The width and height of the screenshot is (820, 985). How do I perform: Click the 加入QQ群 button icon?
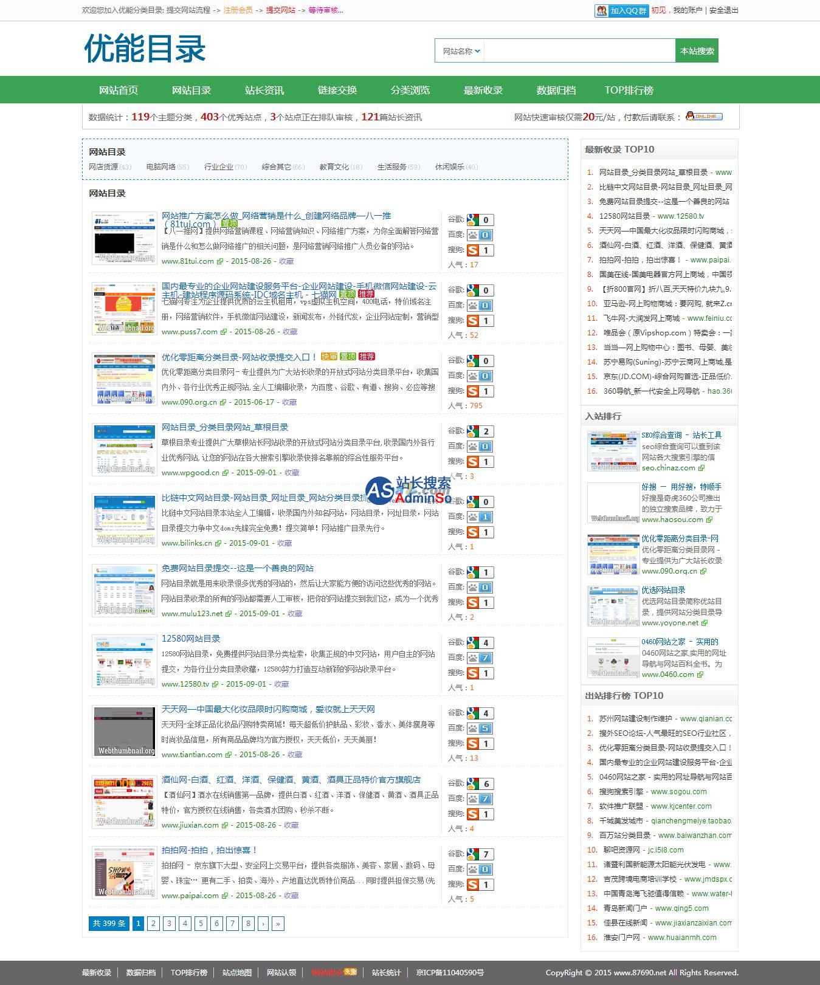(x=621, y=10)
